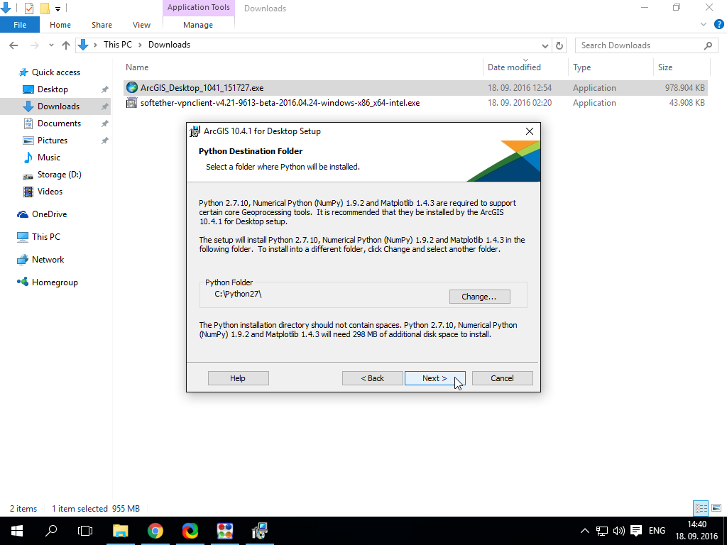
Task: Refresh the Downloads folder
Action: [559, 45]
